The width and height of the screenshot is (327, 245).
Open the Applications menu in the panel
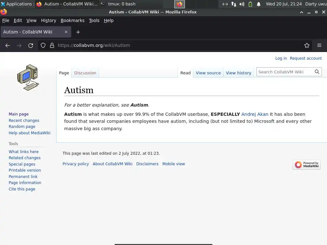[x=18, y=4]
